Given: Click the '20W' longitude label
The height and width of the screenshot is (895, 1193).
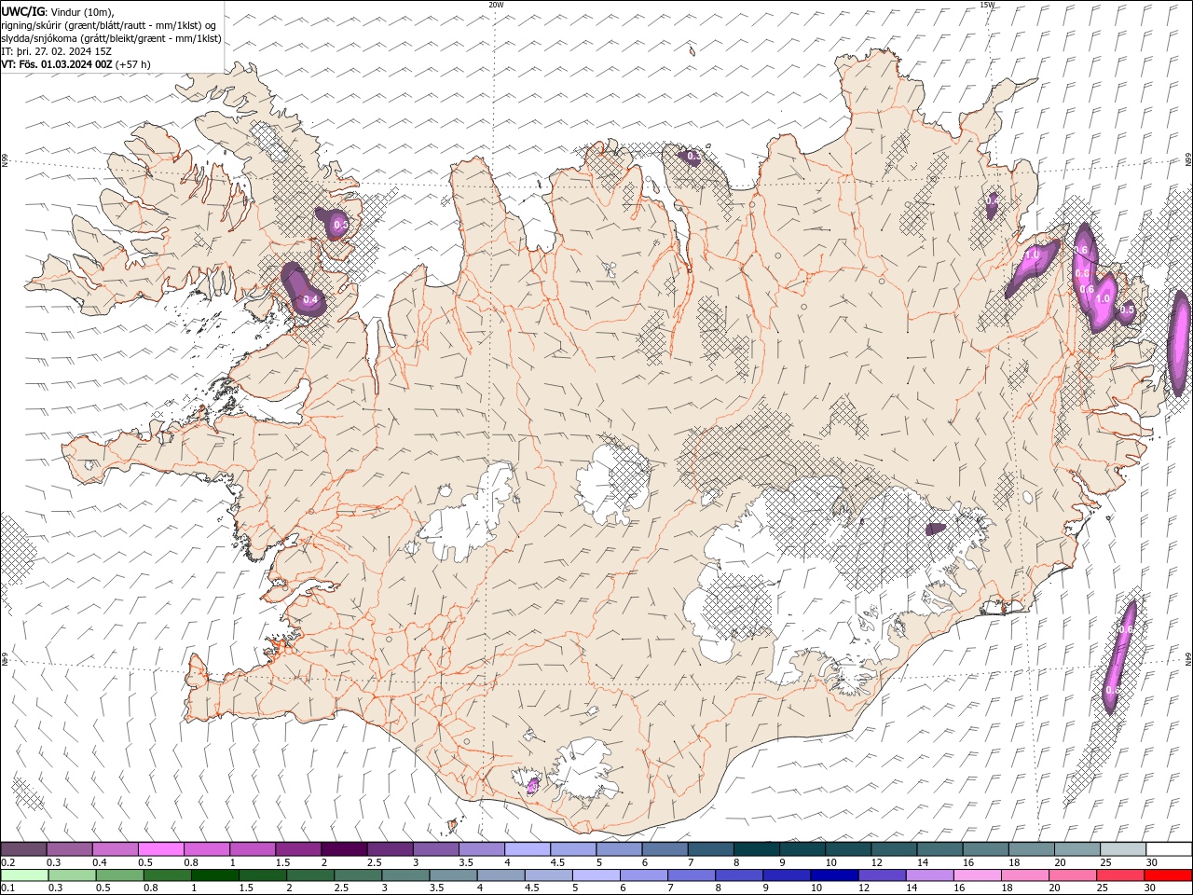Looking at the screenshot, I should (496, 5).
